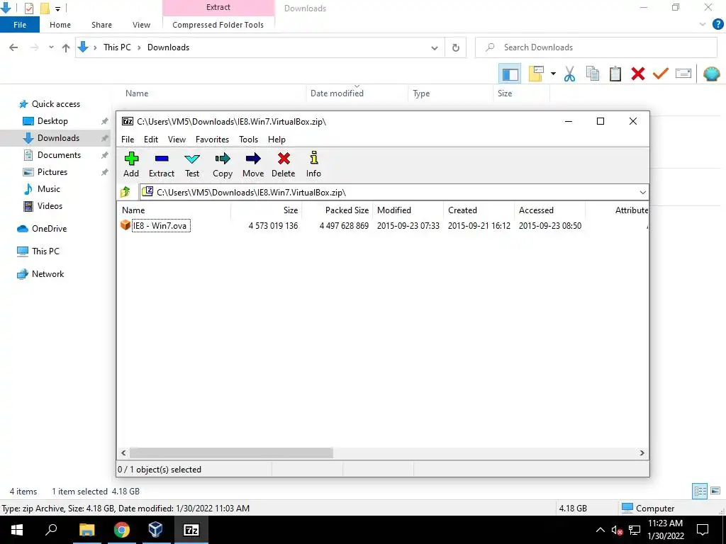Click the Explorer Help question mark

717,25
